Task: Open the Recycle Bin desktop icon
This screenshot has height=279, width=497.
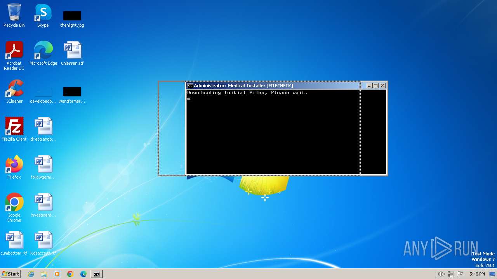Action: [14, 15]
